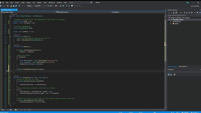This screenshot has height=113, width=201.
Task: Open the Extensions menu
Action: (x=52, y=3)
